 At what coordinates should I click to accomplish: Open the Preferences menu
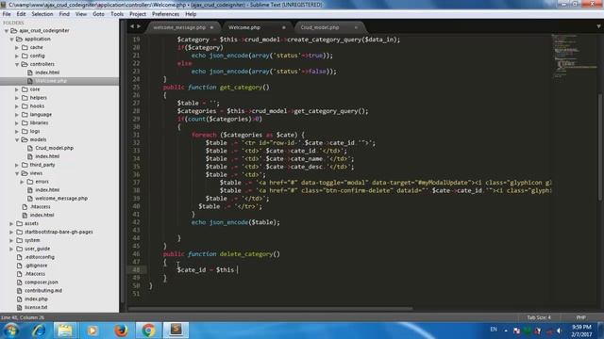166,14
